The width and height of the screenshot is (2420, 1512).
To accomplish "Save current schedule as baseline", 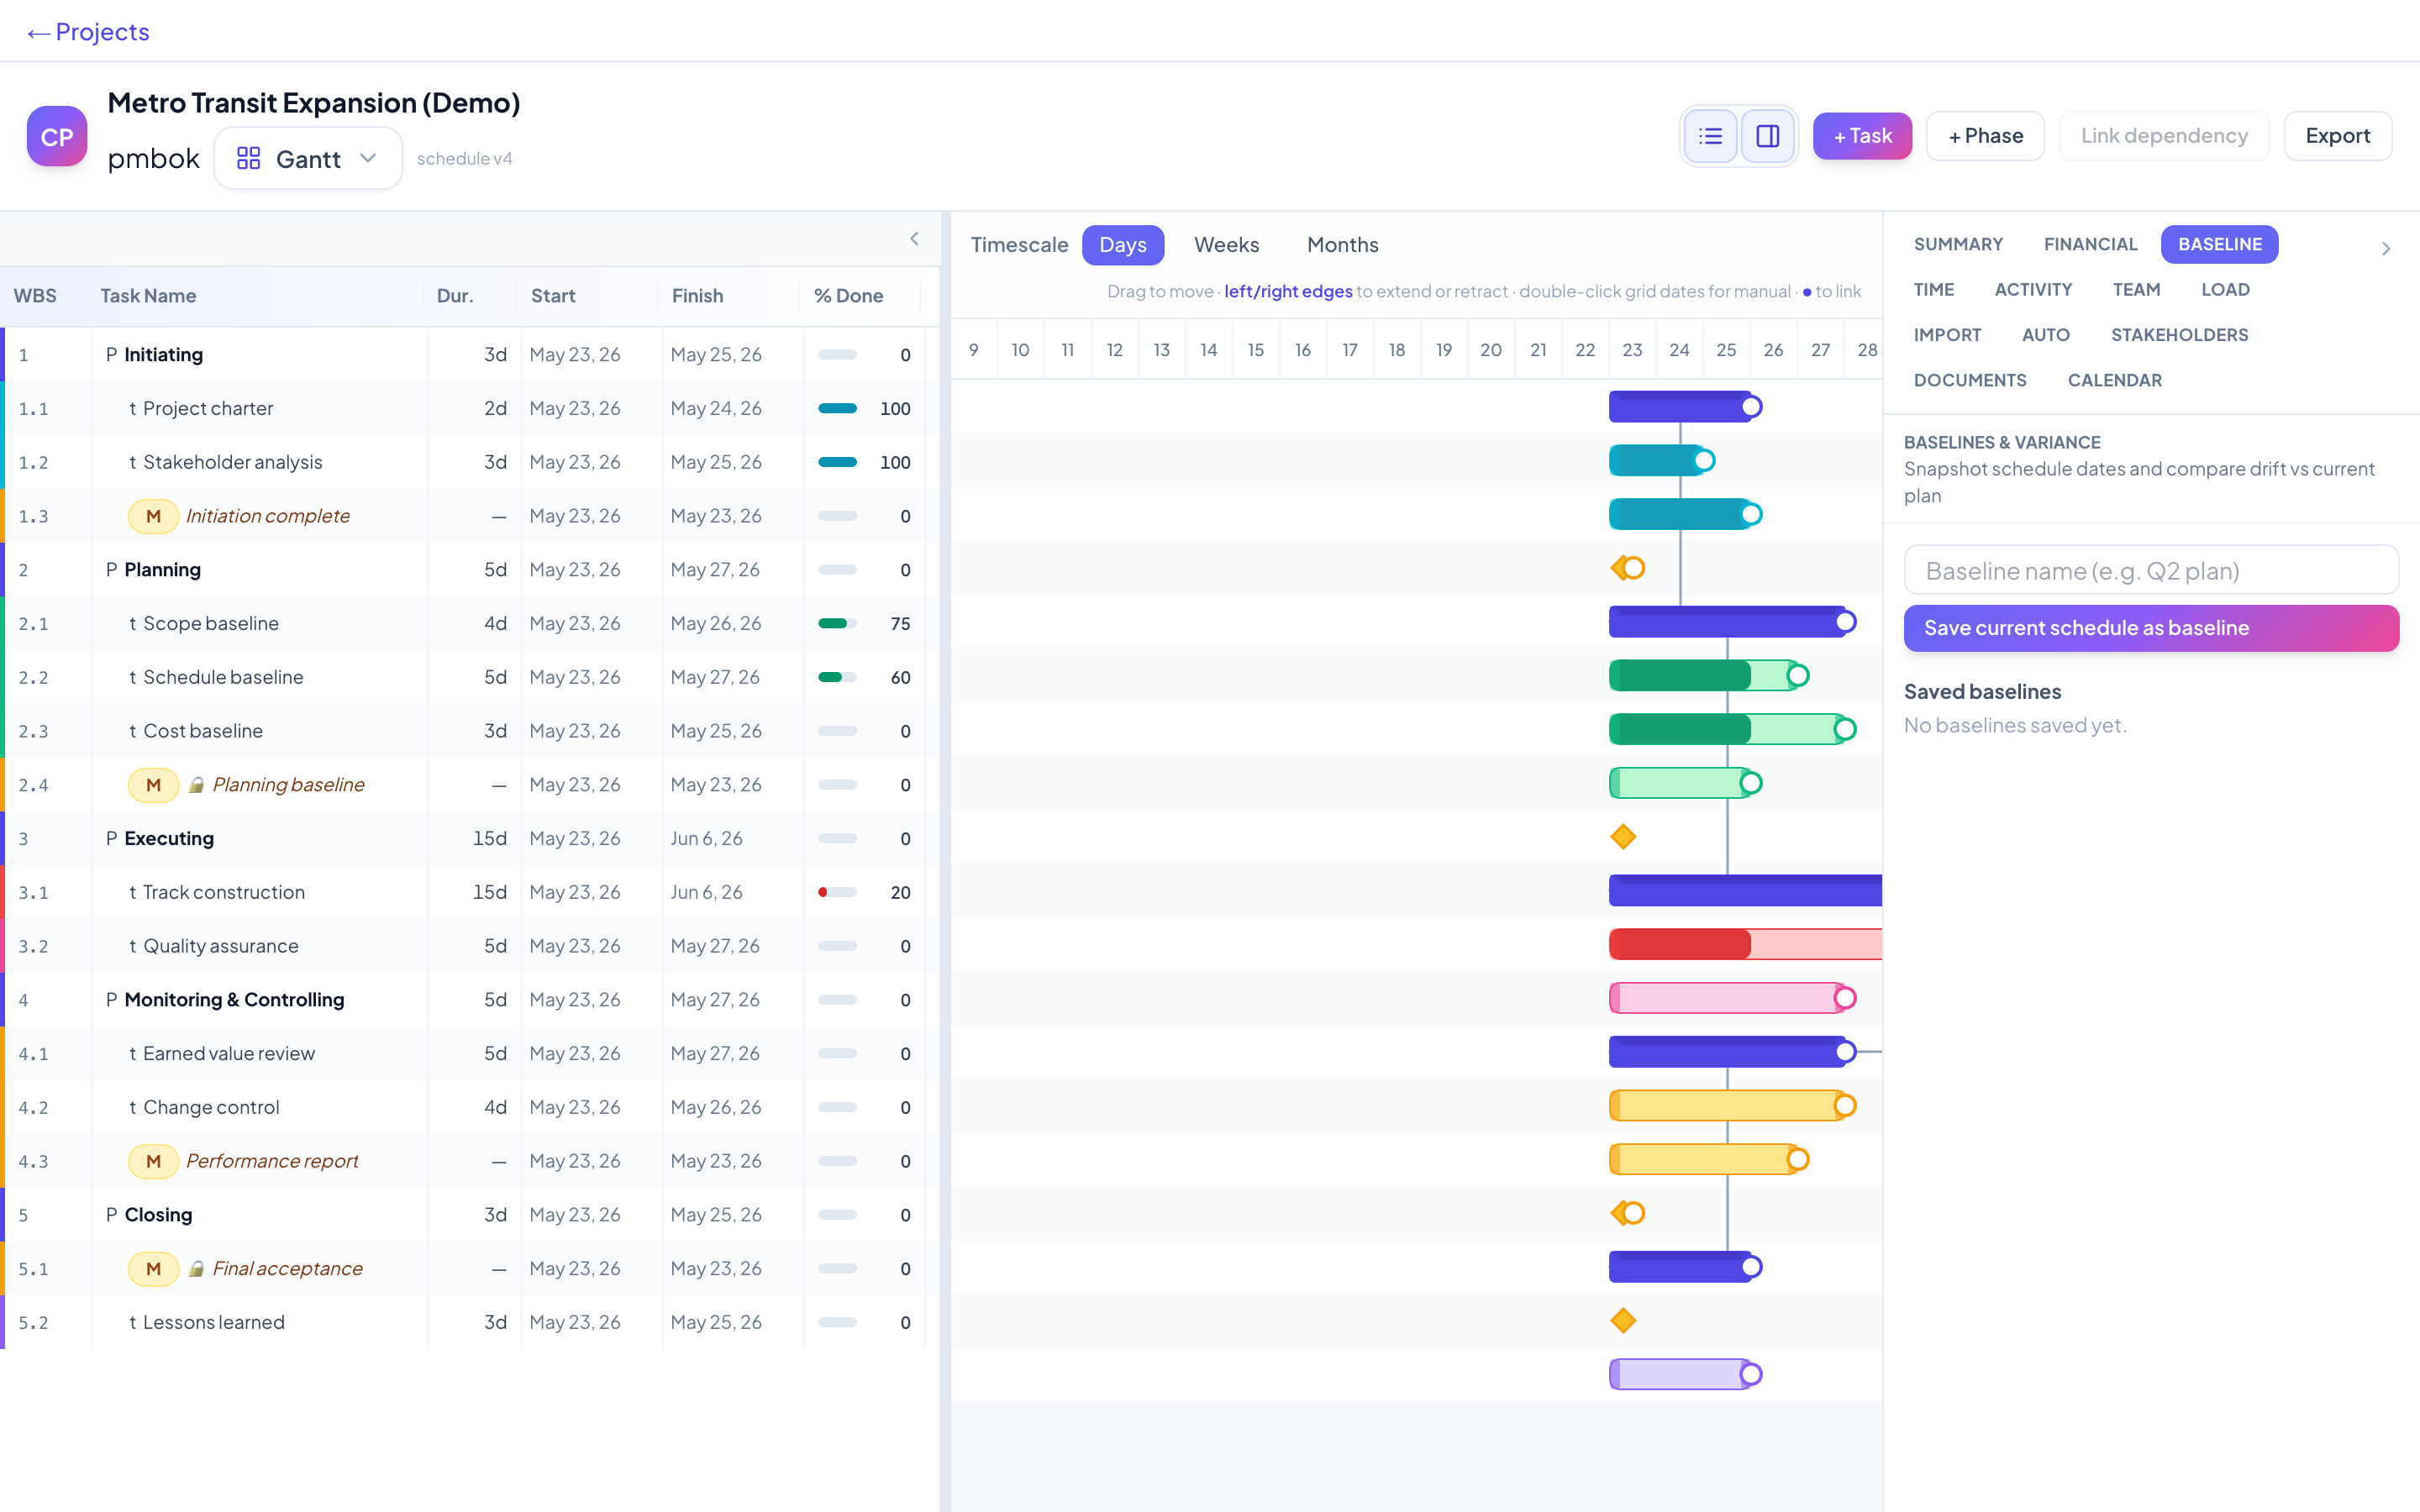I will [2151, 628].
